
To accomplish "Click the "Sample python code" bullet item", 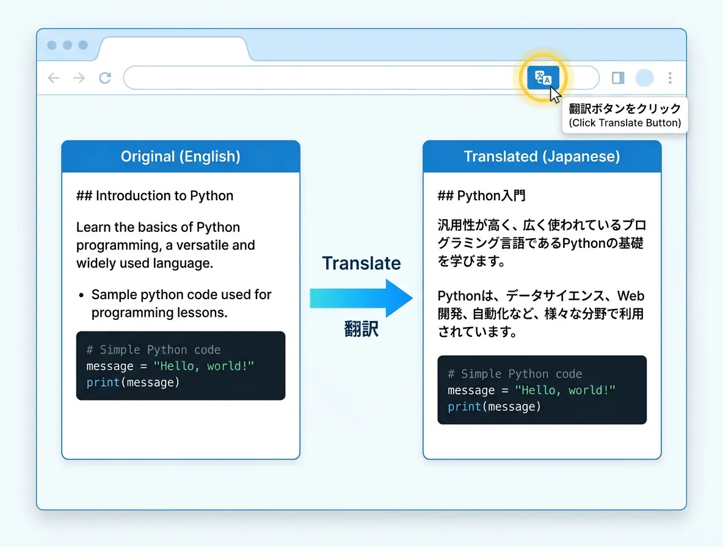I will click(x=181, y=303).
